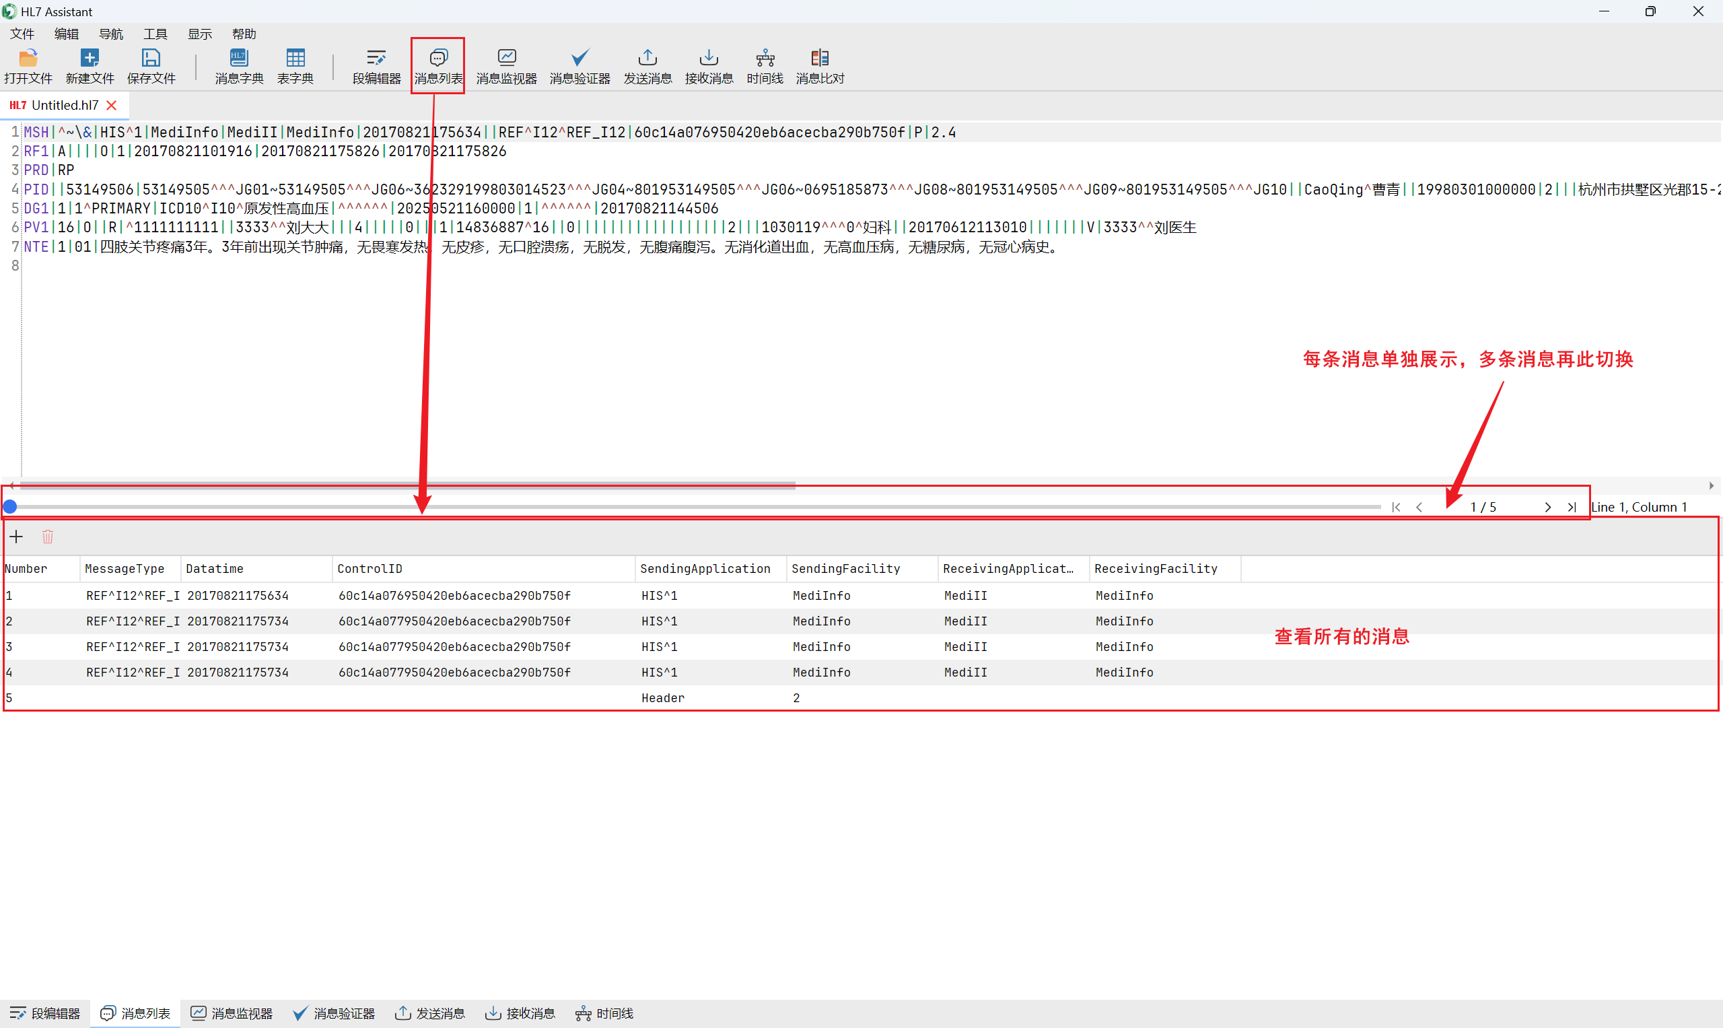Select message row 1 with 20170821175634

860,596
